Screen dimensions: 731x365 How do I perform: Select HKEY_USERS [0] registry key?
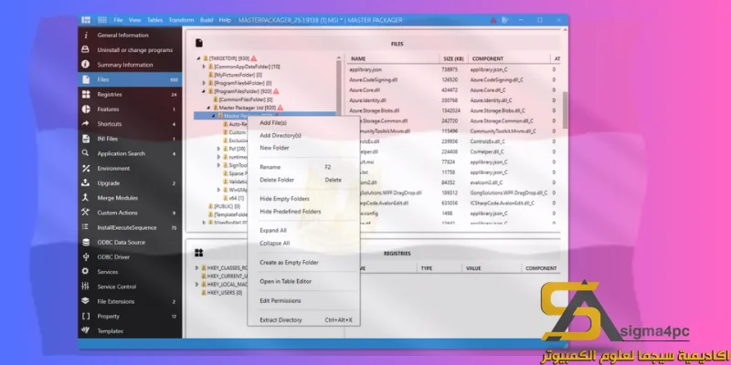pyautogui.click(x=224, y=292)
